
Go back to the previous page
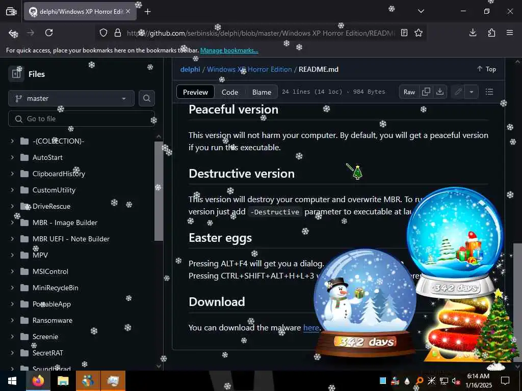(x=13, y=33)
